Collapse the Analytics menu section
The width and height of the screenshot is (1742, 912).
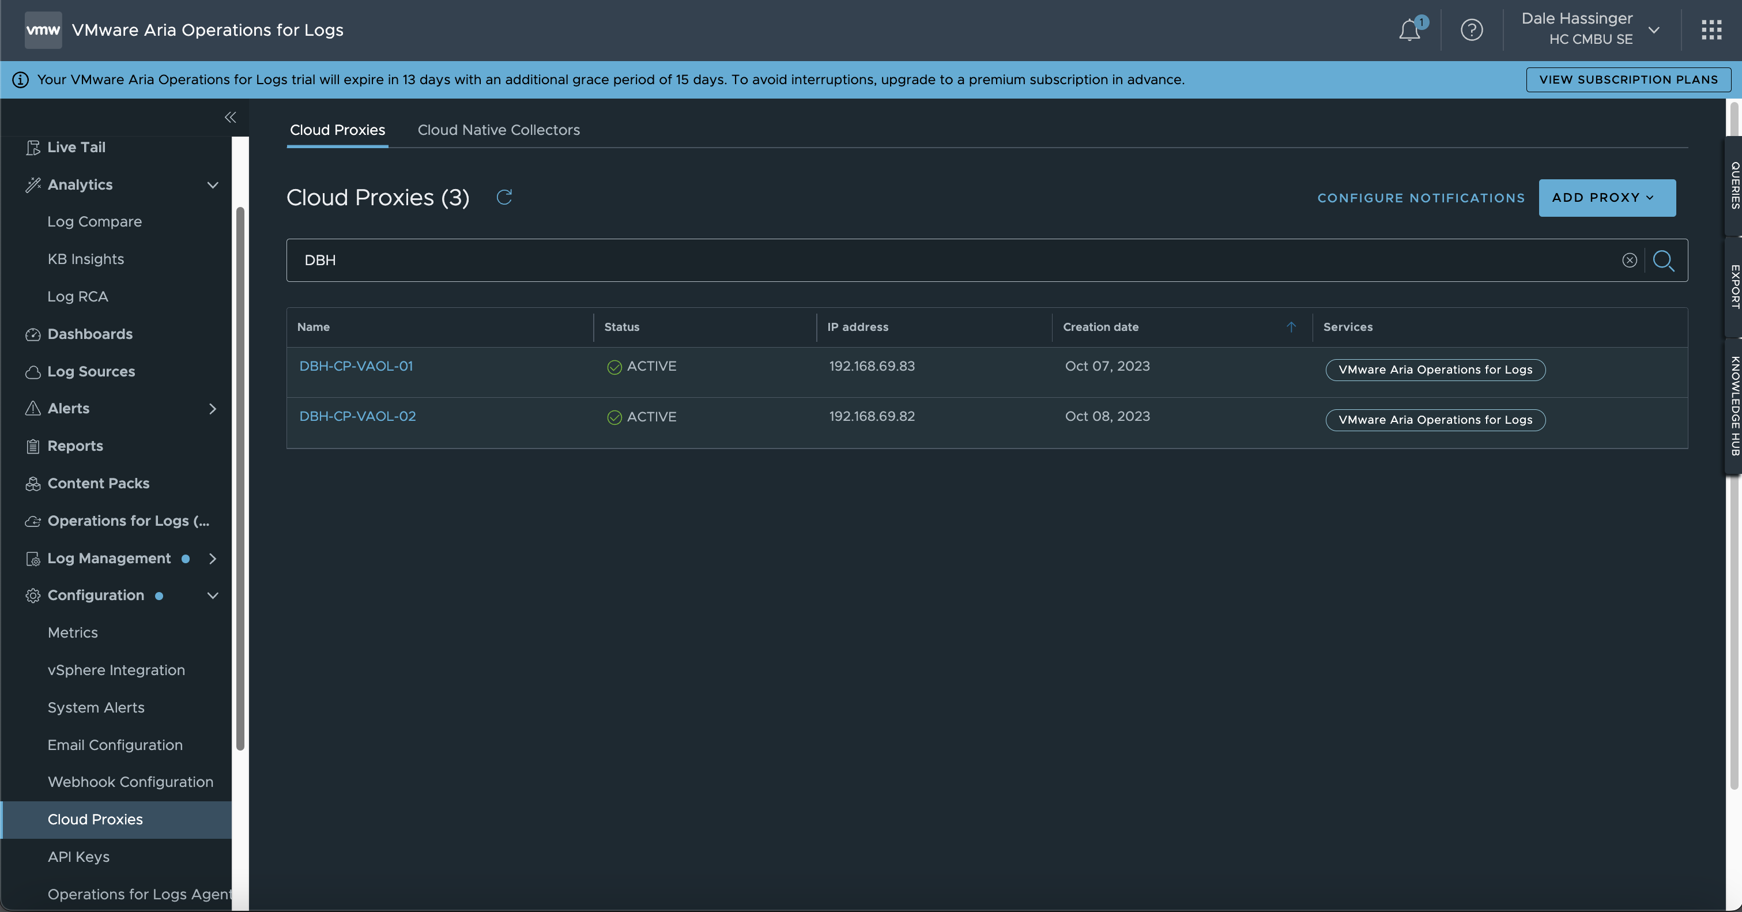click(212, 184)
